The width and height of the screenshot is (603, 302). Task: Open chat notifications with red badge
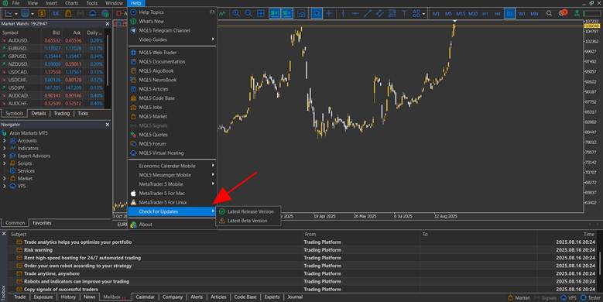pos(563,13)
